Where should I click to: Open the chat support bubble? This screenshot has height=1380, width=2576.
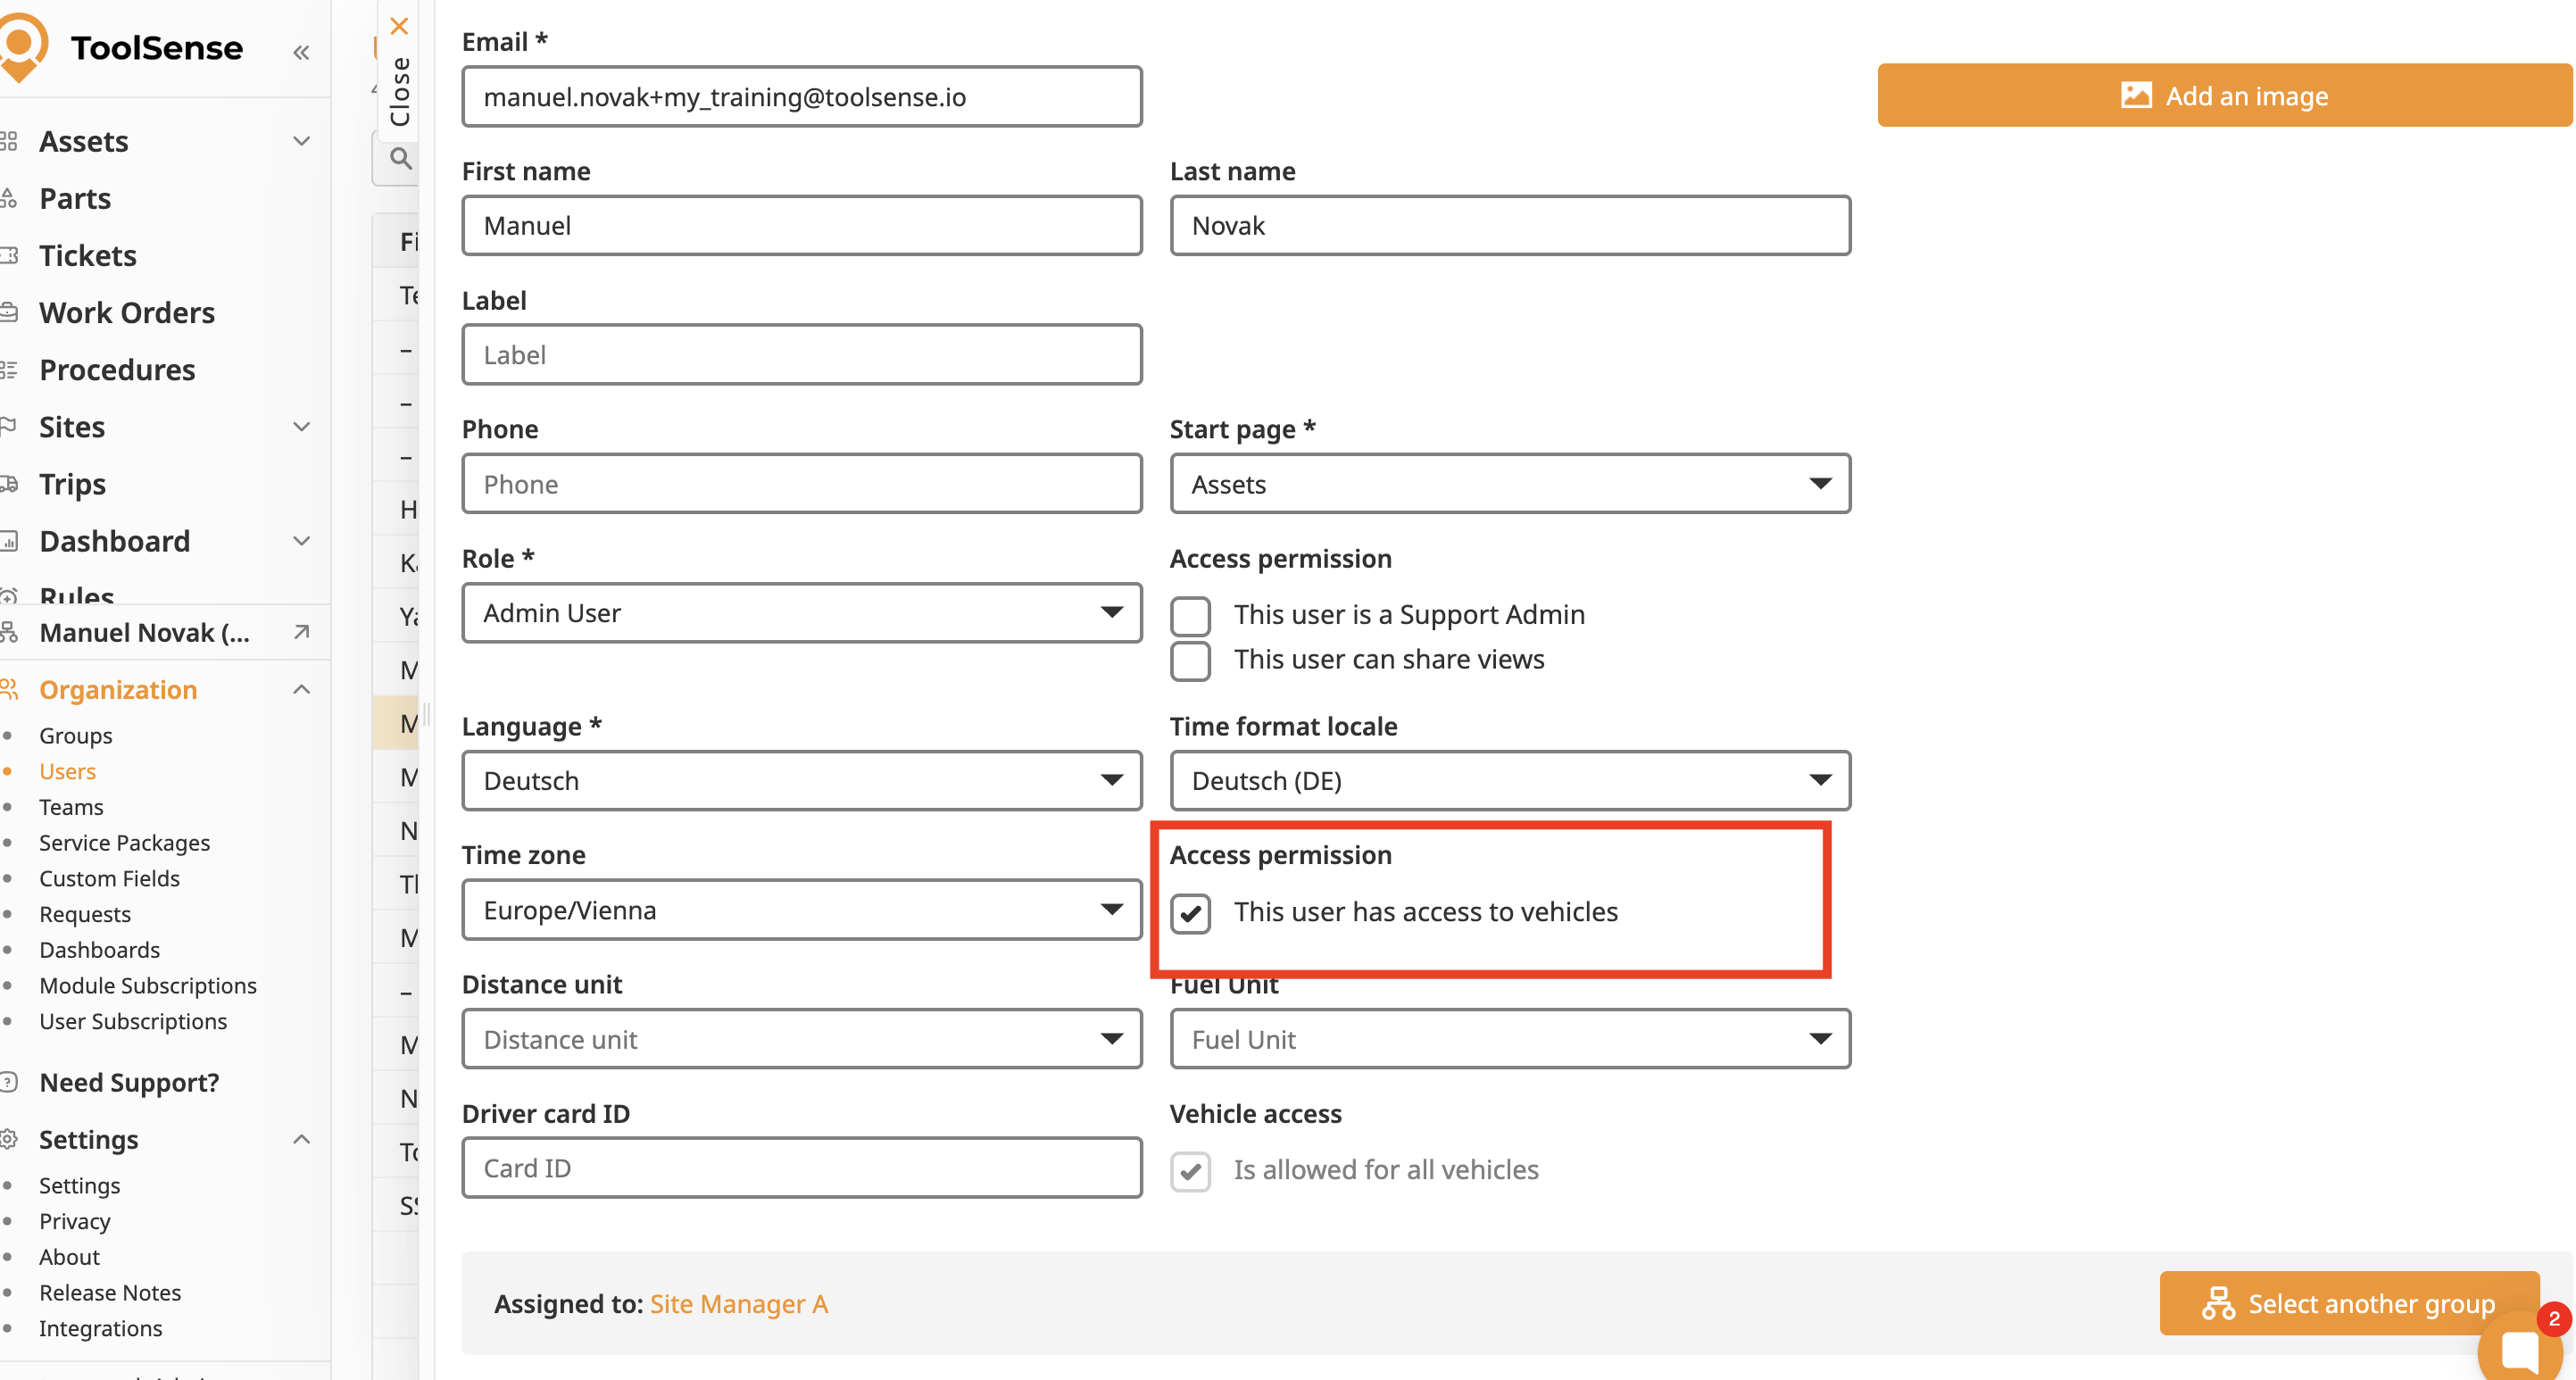(x=2519, y=1349)
